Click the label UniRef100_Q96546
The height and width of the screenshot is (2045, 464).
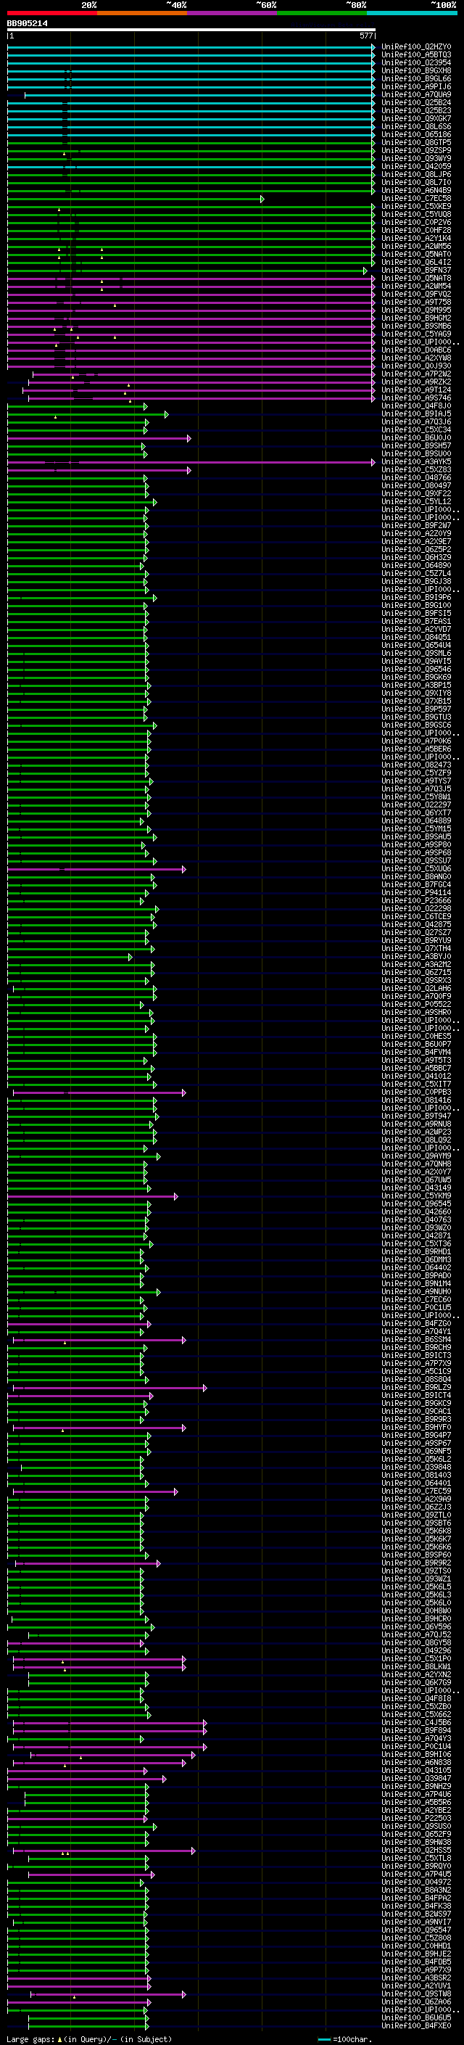click(x=416, y=670)
